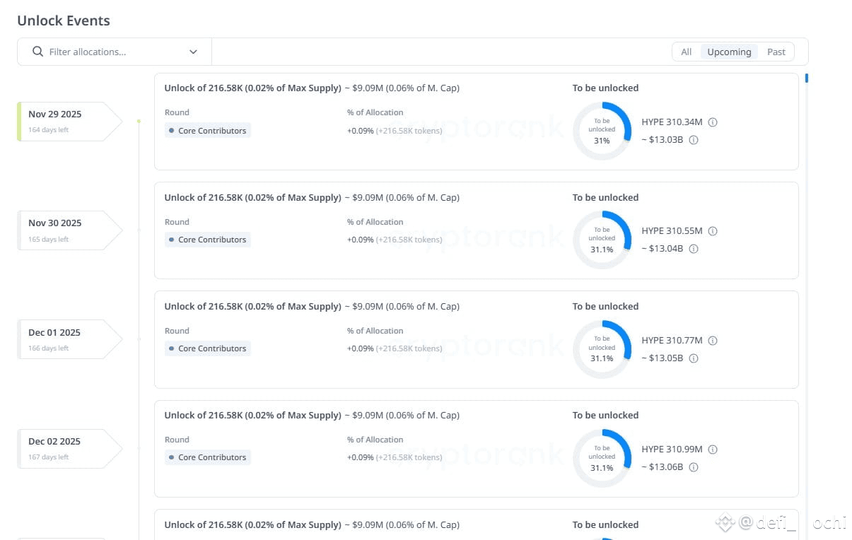Click 'HYPE 310.55M' value text
Screen dimensions: 852x540
pos(672,231)
